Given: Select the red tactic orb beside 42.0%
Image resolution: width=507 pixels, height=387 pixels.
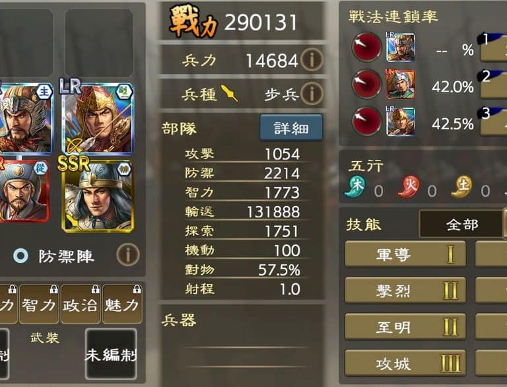Looking at the screenshot, I should click(x=366, y=84).
